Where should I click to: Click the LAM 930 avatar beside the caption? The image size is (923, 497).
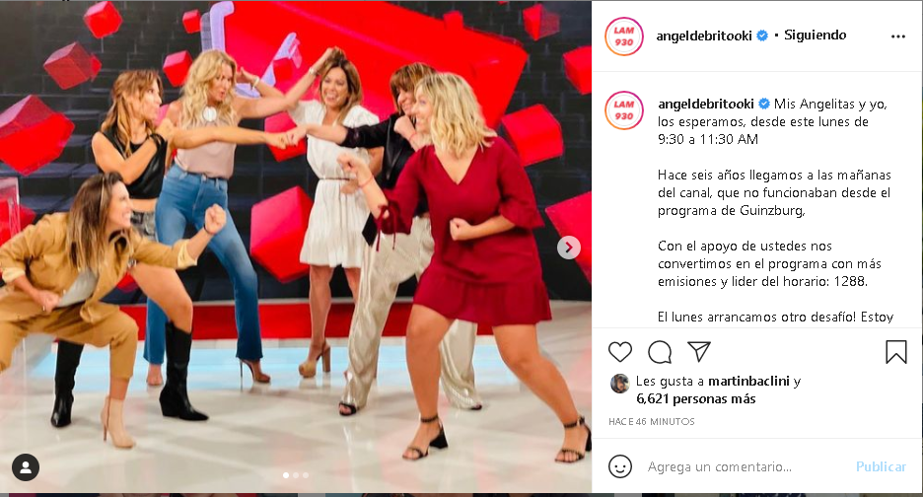pos(624,110)
